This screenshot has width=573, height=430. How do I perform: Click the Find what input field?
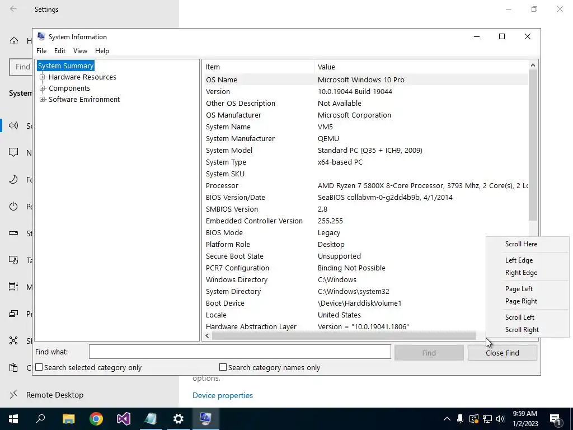click(x=239, y=352)
